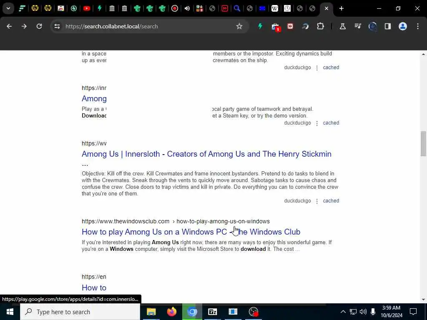
Task: Open network status tray icon
Action: click(353, 312)
